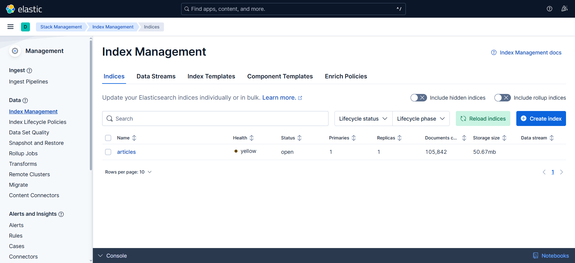Enable Include rollup indices toggle
The height and width of the screenshot is (263, 575).
pyautogui.click(x=503, y=98)
